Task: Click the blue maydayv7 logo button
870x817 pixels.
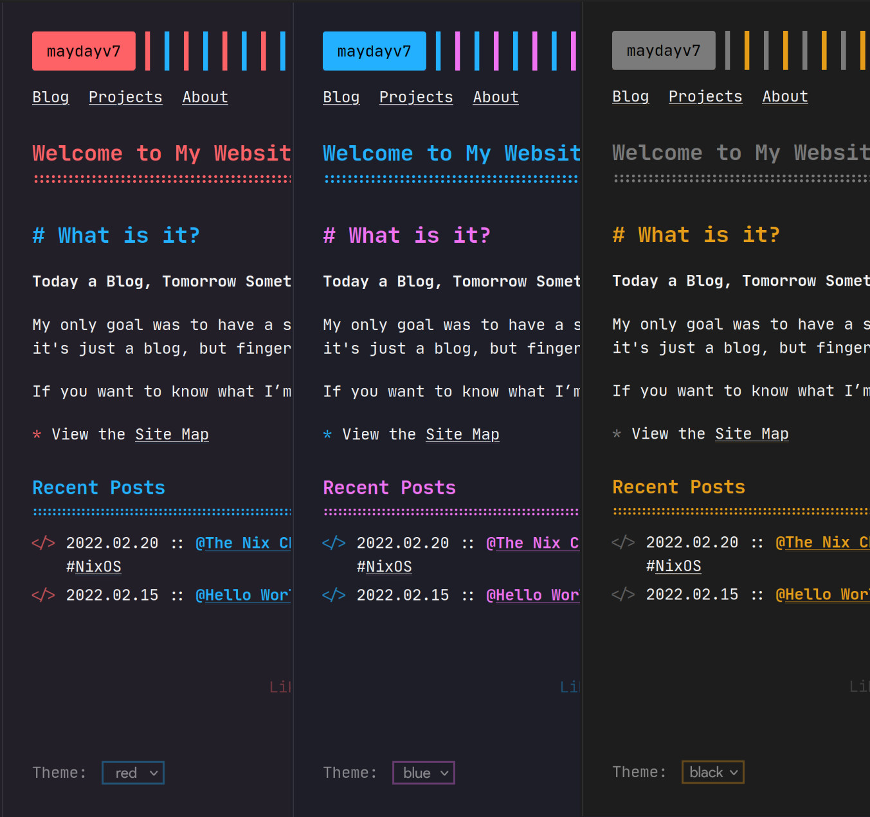Action: click(x=374, y=51)
